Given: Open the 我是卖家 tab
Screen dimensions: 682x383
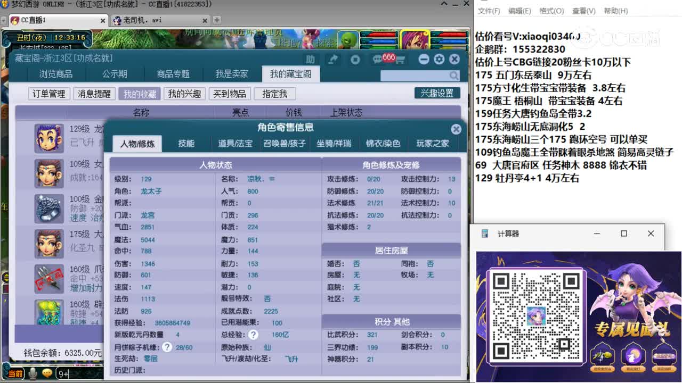Looking at the screenshot, I should pos(232,74).
